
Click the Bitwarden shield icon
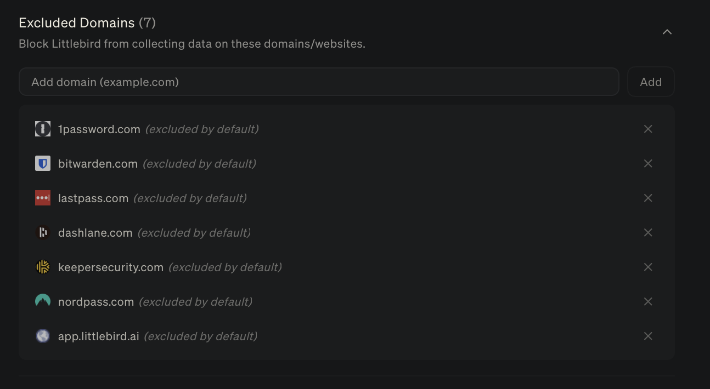pos(43,164)
